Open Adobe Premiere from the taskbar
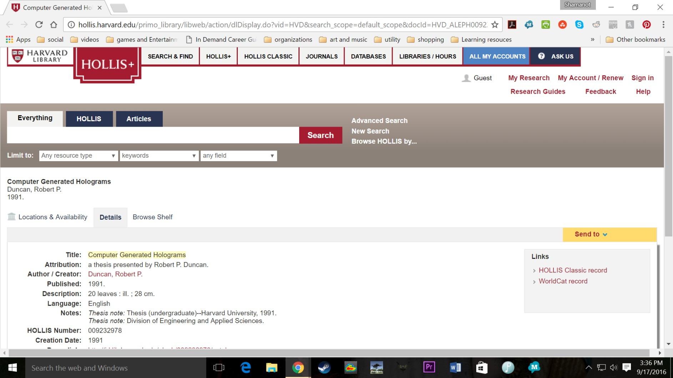 429,368
